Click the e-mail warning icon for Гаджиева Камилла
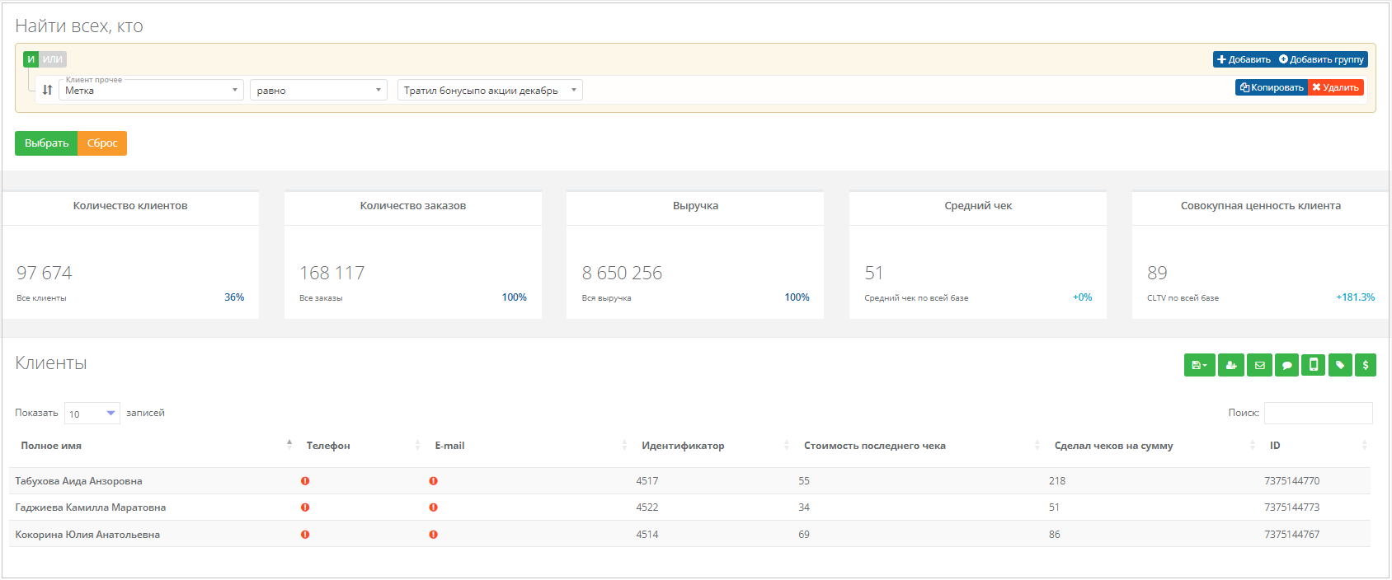 433,507
